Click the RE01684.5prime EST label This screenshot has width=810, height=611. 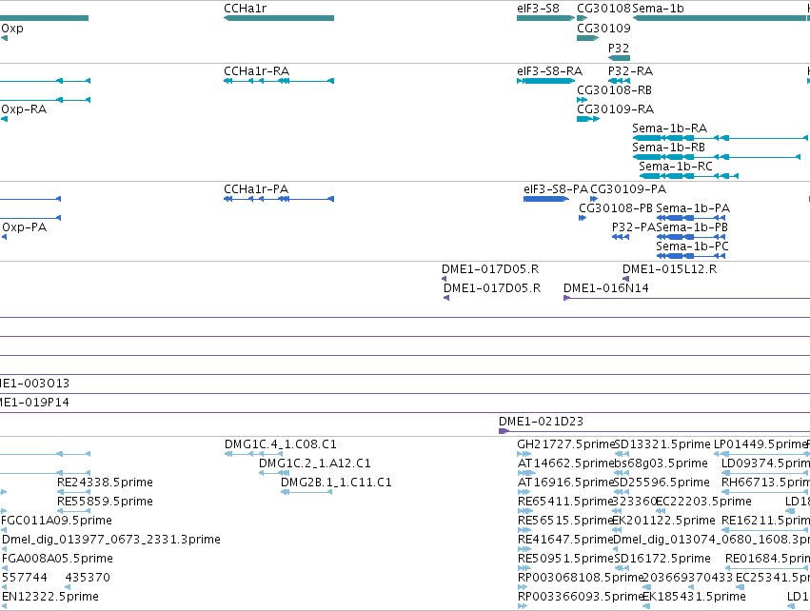coord(767,559)
